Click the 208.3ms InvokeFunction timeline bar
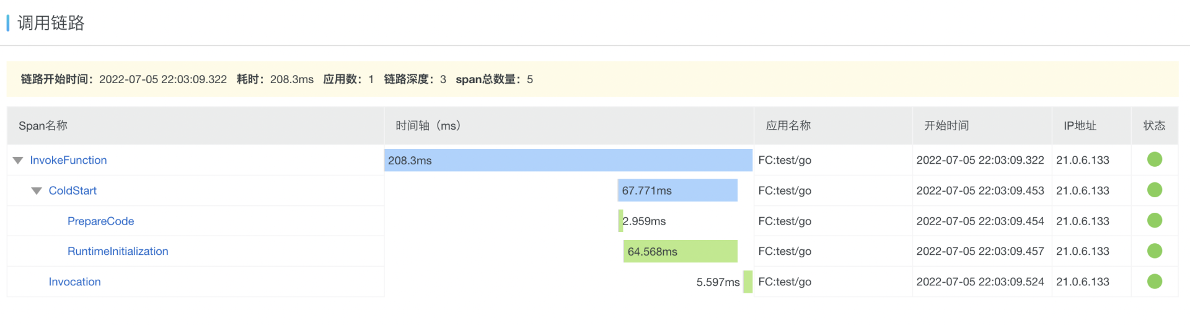Image resolution: width=1190 pixels, height=325 pixels. (568, 160)
